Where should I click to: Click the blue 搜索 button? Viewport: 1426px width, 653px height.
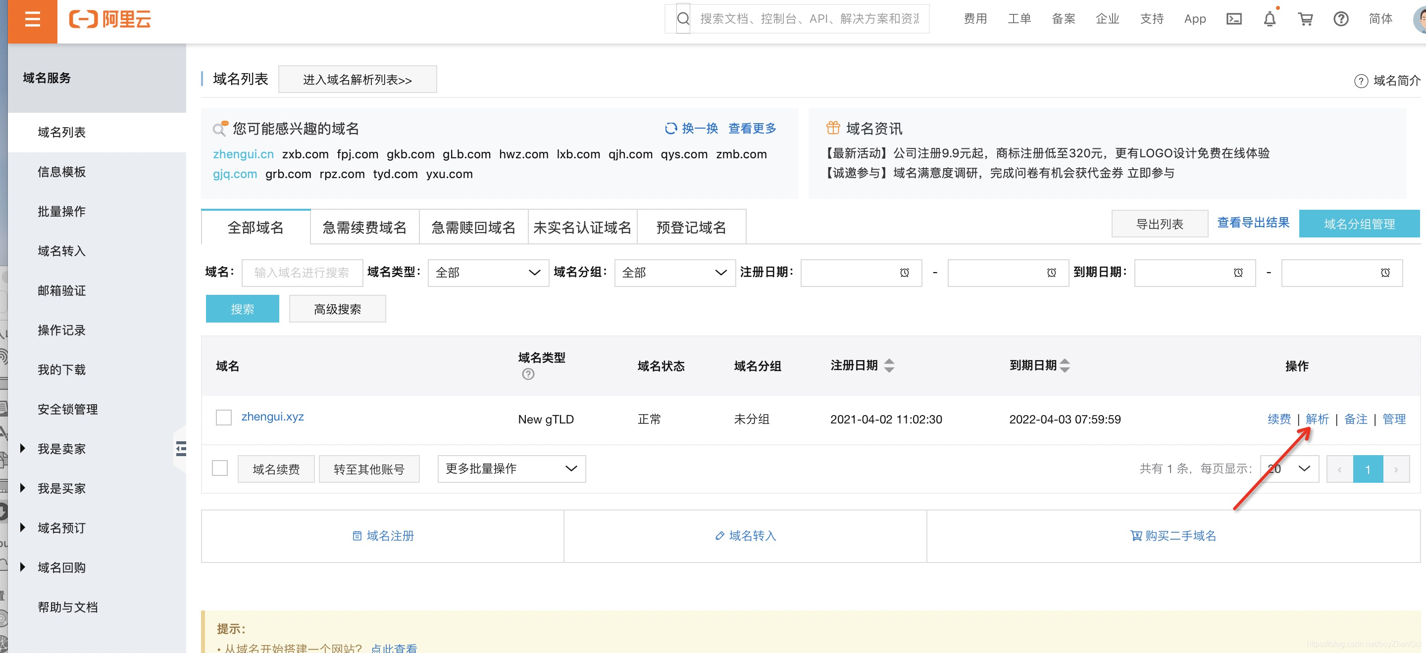[x=243, y=309]
